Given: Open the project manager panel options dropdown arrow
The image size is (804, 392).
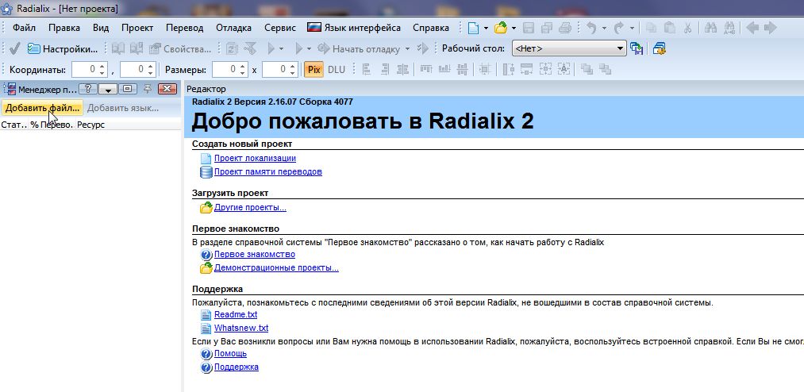Looking at the screenshot, I should [109, 89].
